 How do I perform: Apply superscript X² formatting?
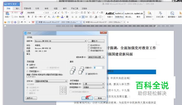45,17
